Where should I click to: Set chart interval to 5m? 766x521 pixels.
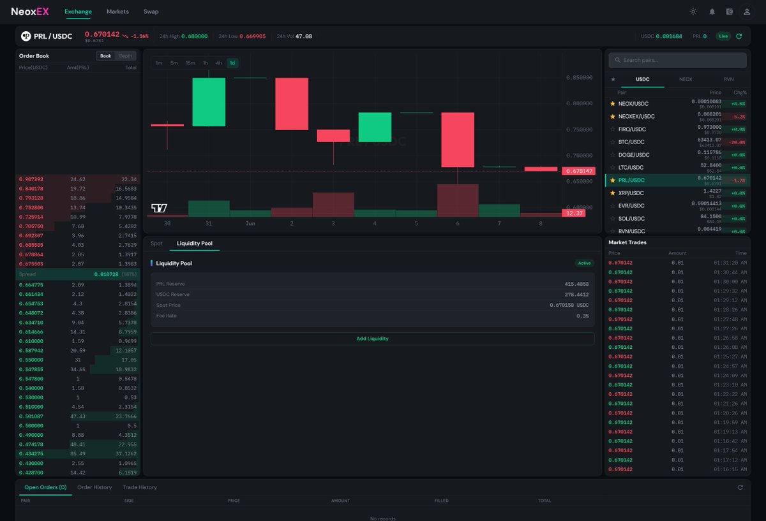pyautogui.click(x=174, y=63)
